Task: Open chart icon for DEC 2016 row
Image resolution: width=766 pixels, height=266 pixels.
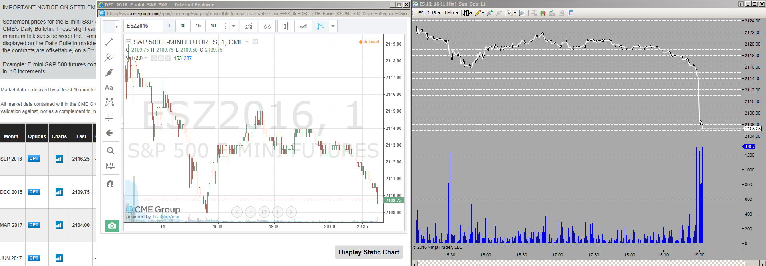Action: (59, 192)
